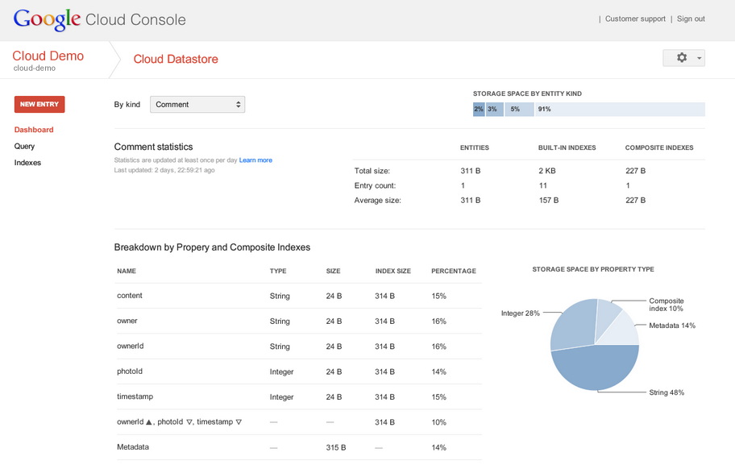735x473 pixels.
Task: Click the Cloud Datastore breadcrumb
Action: [x=176, y=59]
